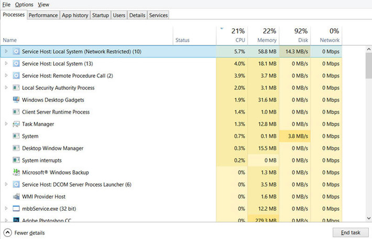Expand Service Host Local System Network Restricted group
372x239 pixels.
(6, 51)
